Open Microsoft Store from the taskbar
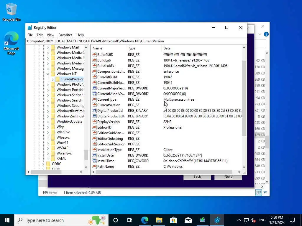Screen dimensions: 302x226 click(x=173, y=220)
